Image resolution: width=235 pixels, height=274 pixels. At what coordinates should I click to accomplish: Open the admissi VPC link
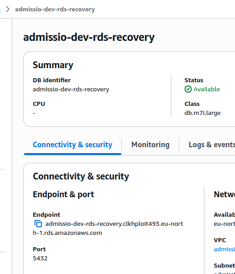click(225, 249)
